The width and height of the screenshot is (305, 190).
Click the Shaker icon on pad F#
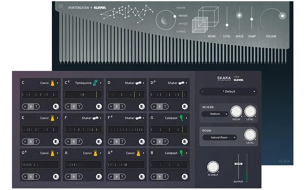(x=138, y=118)
